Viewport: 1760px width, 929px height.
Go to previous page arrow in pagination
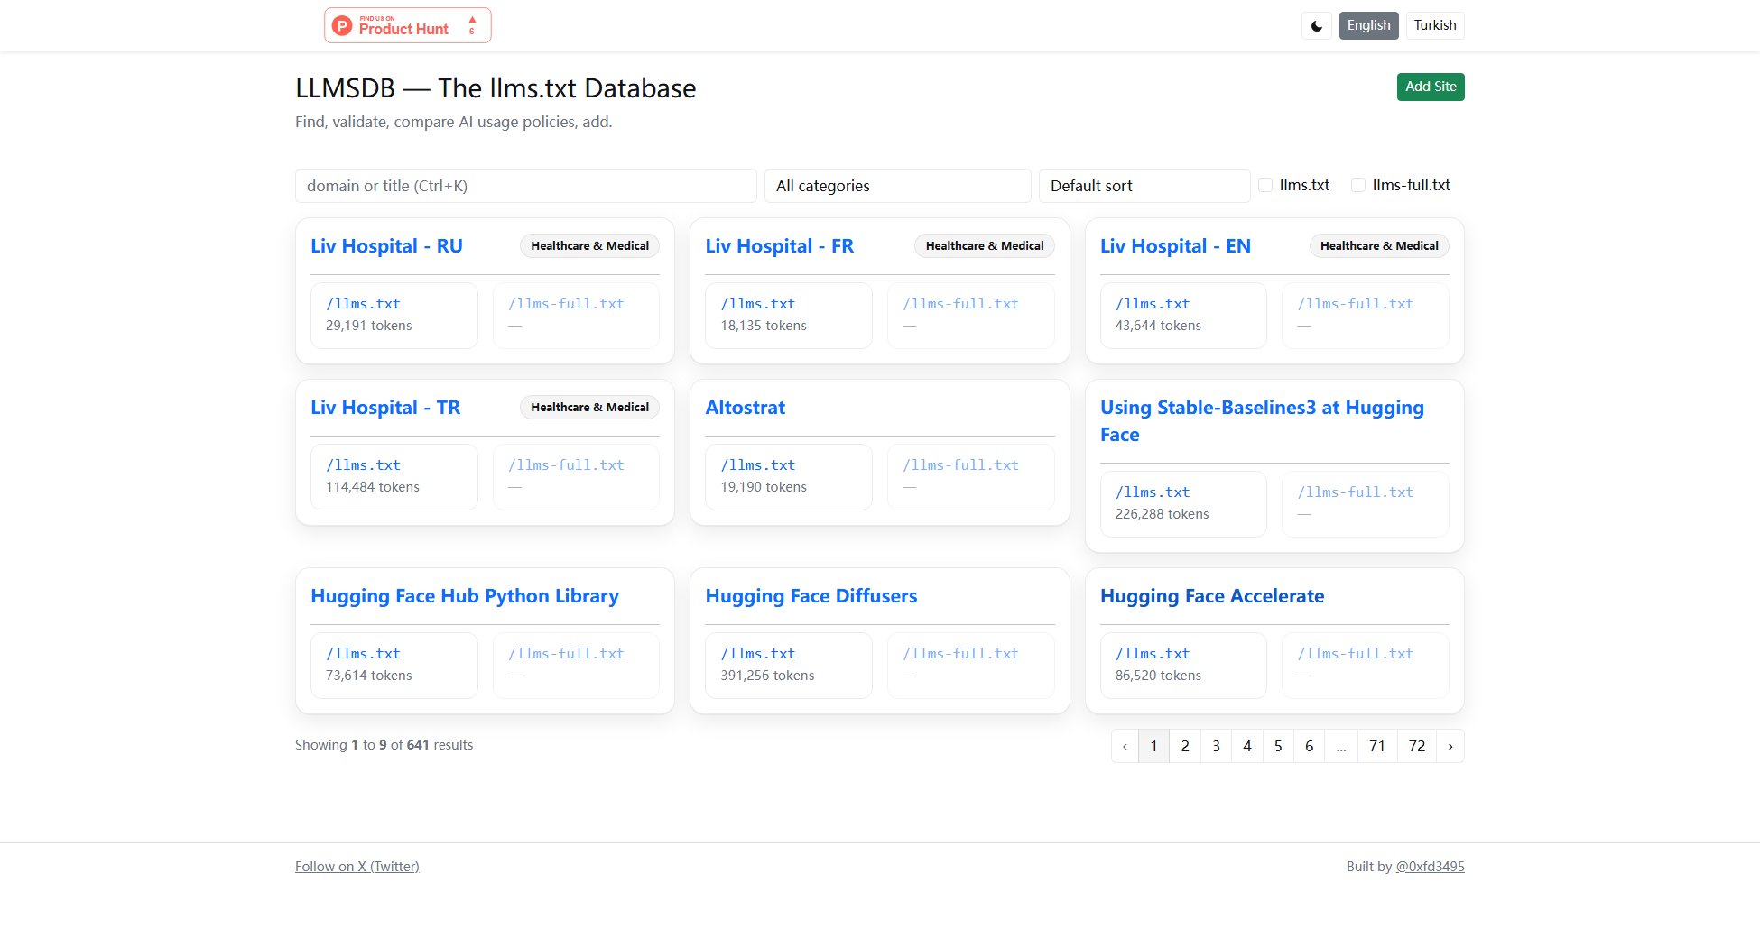pos(1125,746)
